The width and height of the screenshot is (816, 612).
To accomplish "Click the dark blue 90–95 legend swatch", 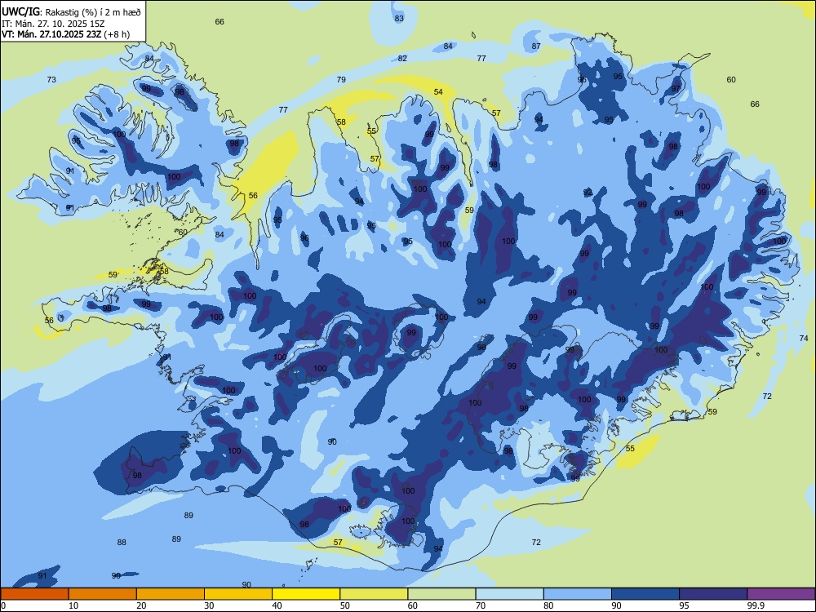I will pyautogui.click(x=645, y=594).
